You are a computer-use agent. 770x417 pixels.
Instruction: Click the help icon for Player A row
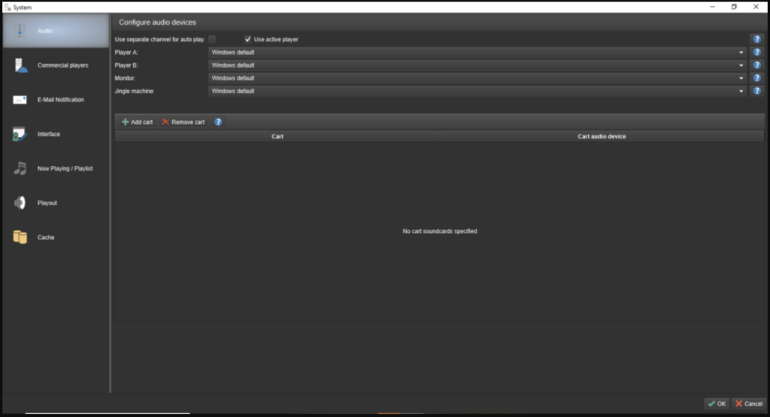756,53
